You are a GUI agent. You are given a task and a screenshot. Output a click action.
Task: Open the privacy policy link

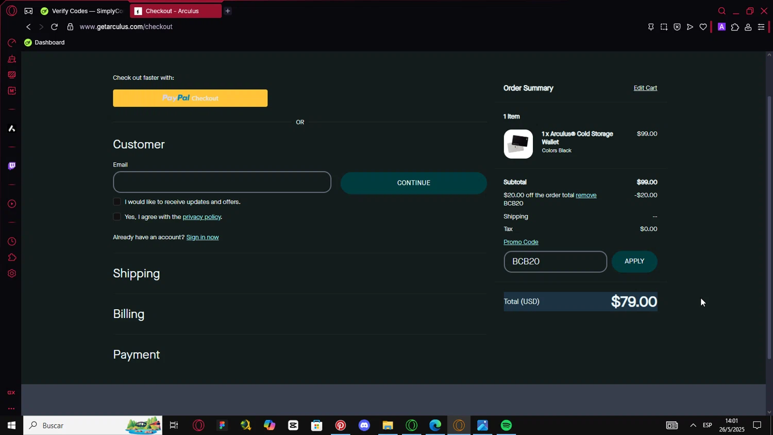click(x=201, y=216)
